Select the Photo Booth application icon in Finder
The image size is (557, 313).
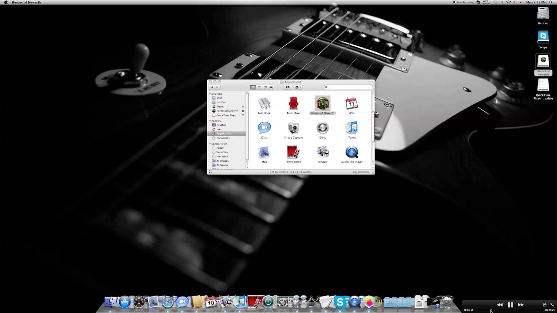pyautogui.click(x=293, y=152)
